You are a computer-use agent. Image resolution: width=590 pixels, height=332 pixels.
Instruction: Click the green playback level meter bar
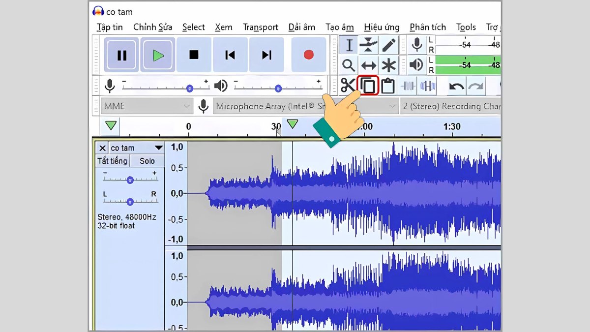pyautogui.click(x=468, y=64)
